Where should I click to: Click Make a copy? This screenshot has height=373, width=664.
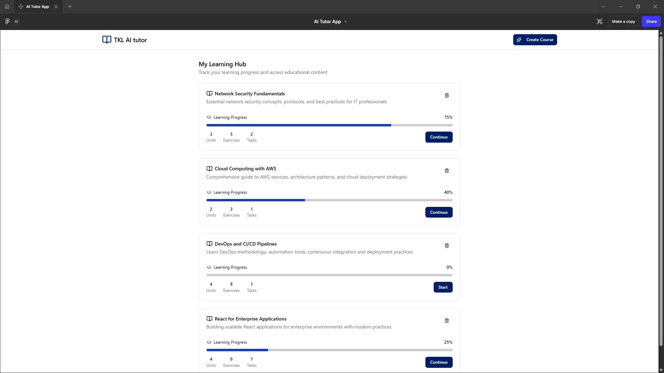(x=623, y=21)
